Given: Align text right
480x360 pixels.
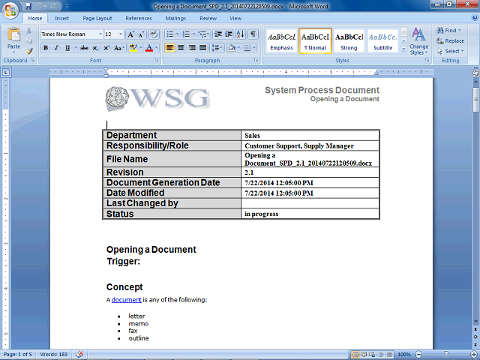Looking at the screenshot, I should (192, 48).
